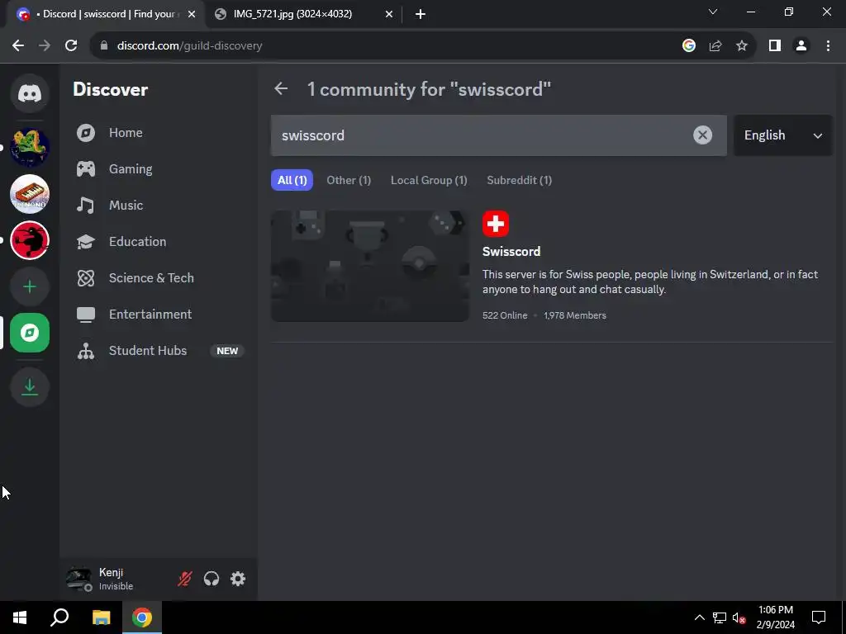The image size is (846, 634).
Task: Click the NEW badge beside Student Hubs
Action: click(x=227, y=351)
